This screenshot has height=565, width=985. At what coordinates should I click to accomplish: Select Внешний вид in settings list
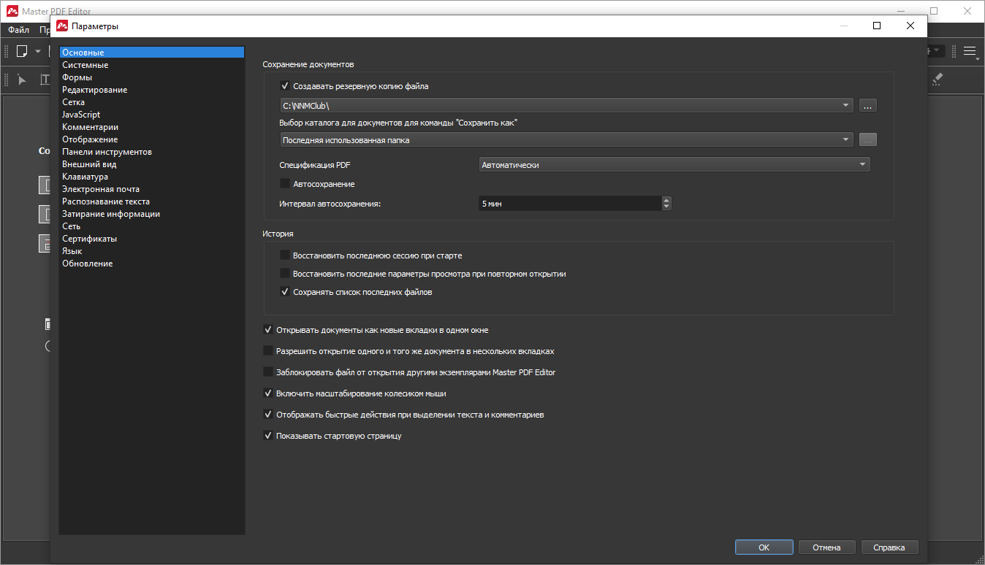(x=89, y=164)
